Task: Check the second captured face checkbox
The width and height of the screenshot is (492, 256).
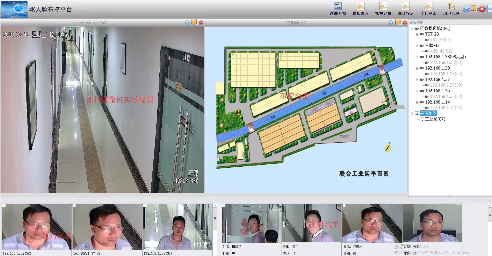Action: (74, 206)
